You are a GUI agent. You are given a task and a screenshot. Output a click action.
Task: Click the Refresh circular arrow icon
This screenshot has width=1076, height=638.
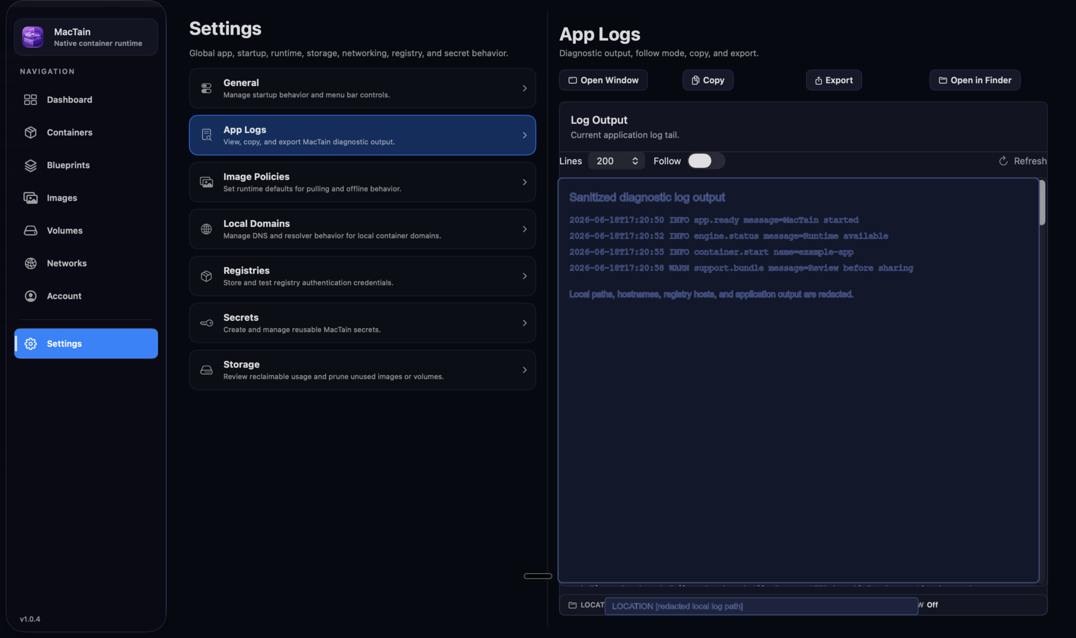tap(1003, 161)
